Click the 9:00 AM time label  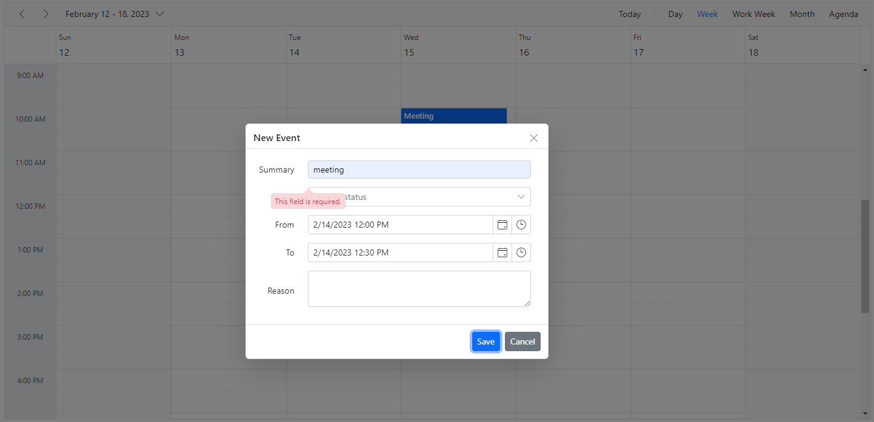coord(30,76)
